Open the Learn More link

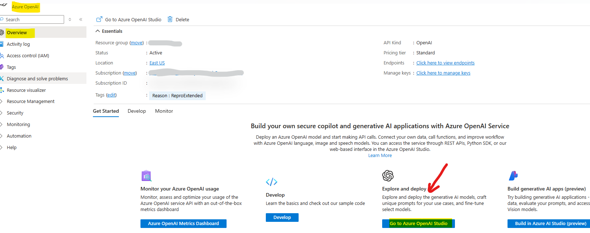pos(380,156)
